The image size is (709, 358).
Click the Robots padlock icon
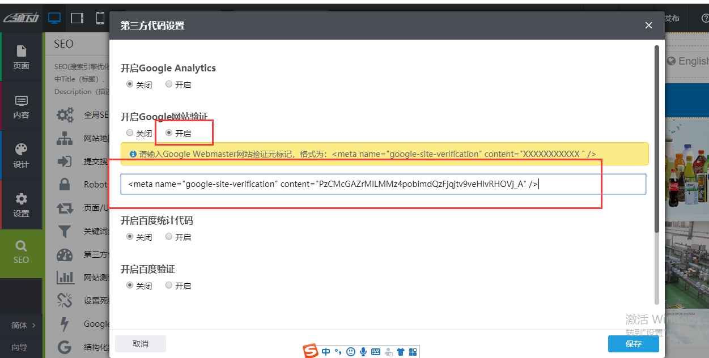point(65,184)
